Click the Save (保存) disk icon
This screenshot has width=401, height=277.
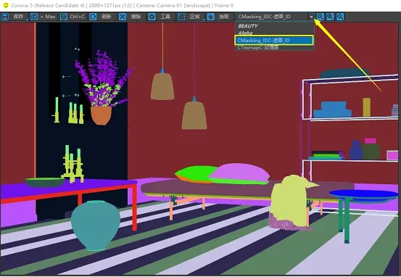[4, 17]
